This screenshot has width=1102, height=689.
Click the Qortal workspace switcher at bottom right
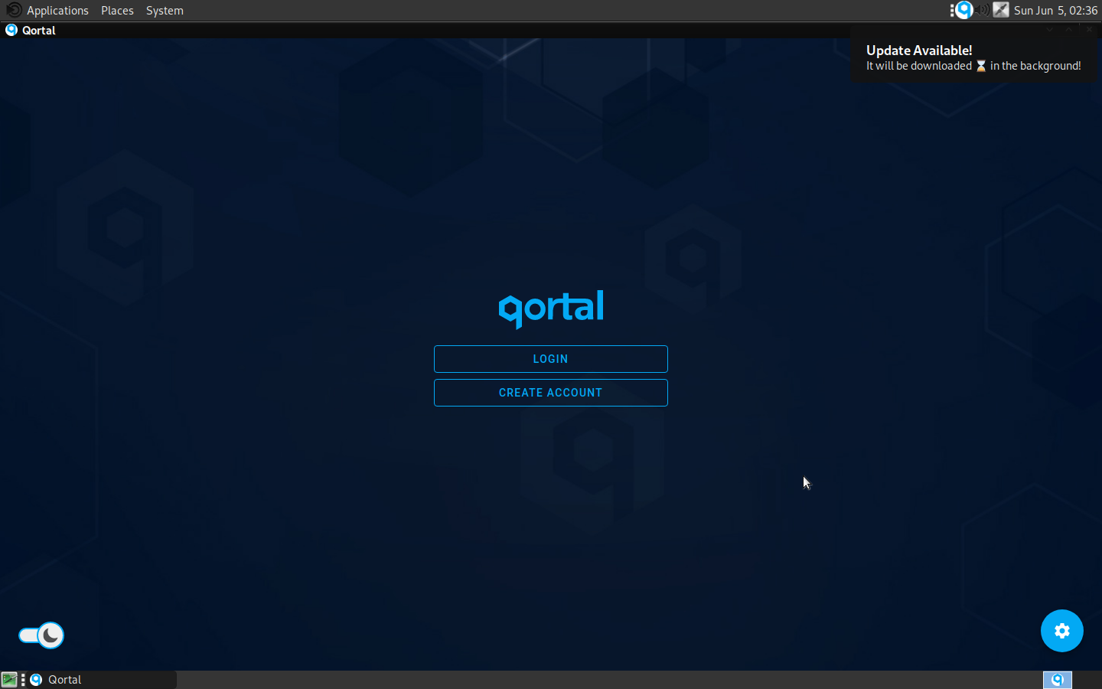pos(1058,680)
